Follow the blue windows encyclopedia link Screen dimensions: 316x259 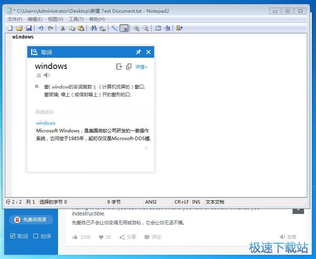point(45,123)
